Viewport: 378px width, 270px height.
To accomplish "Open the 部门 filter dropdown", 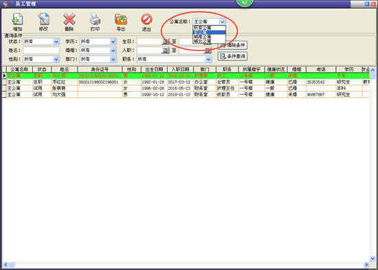I will pos(113,59).
